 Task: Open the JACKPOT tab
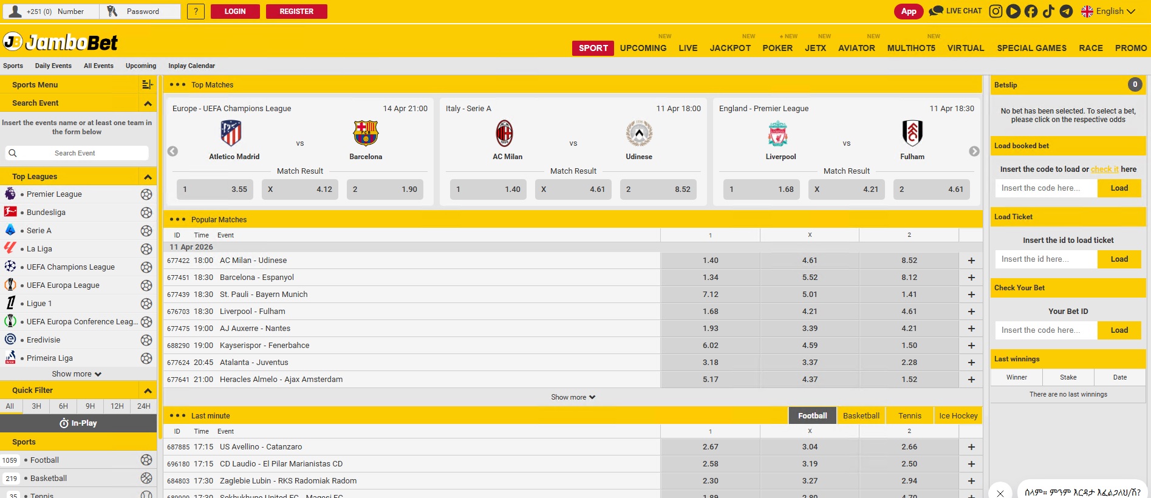pos(730,48)
